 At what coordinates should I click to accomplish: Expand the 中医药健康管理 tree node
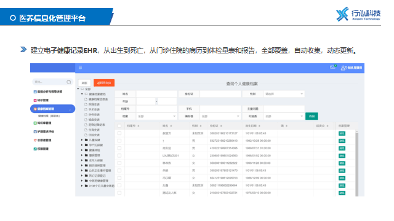click(x=82, y=180)
